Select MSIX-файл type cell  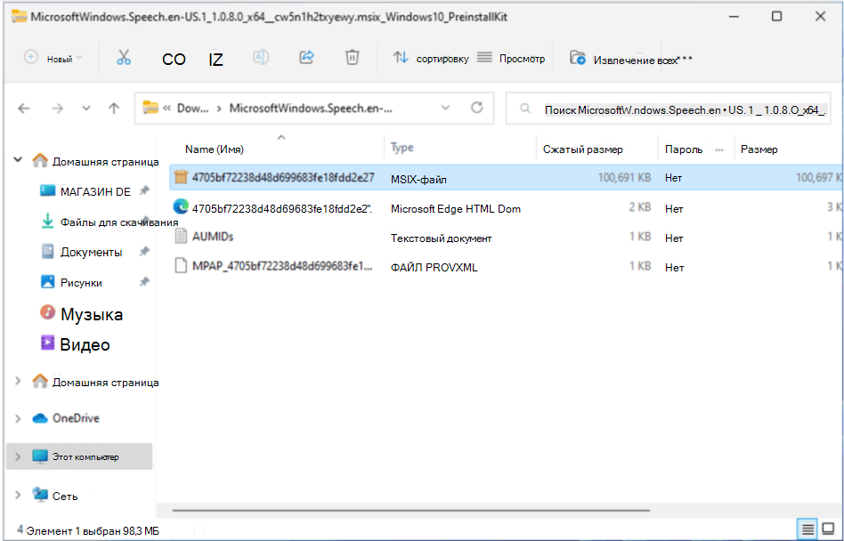pos(418,180)
